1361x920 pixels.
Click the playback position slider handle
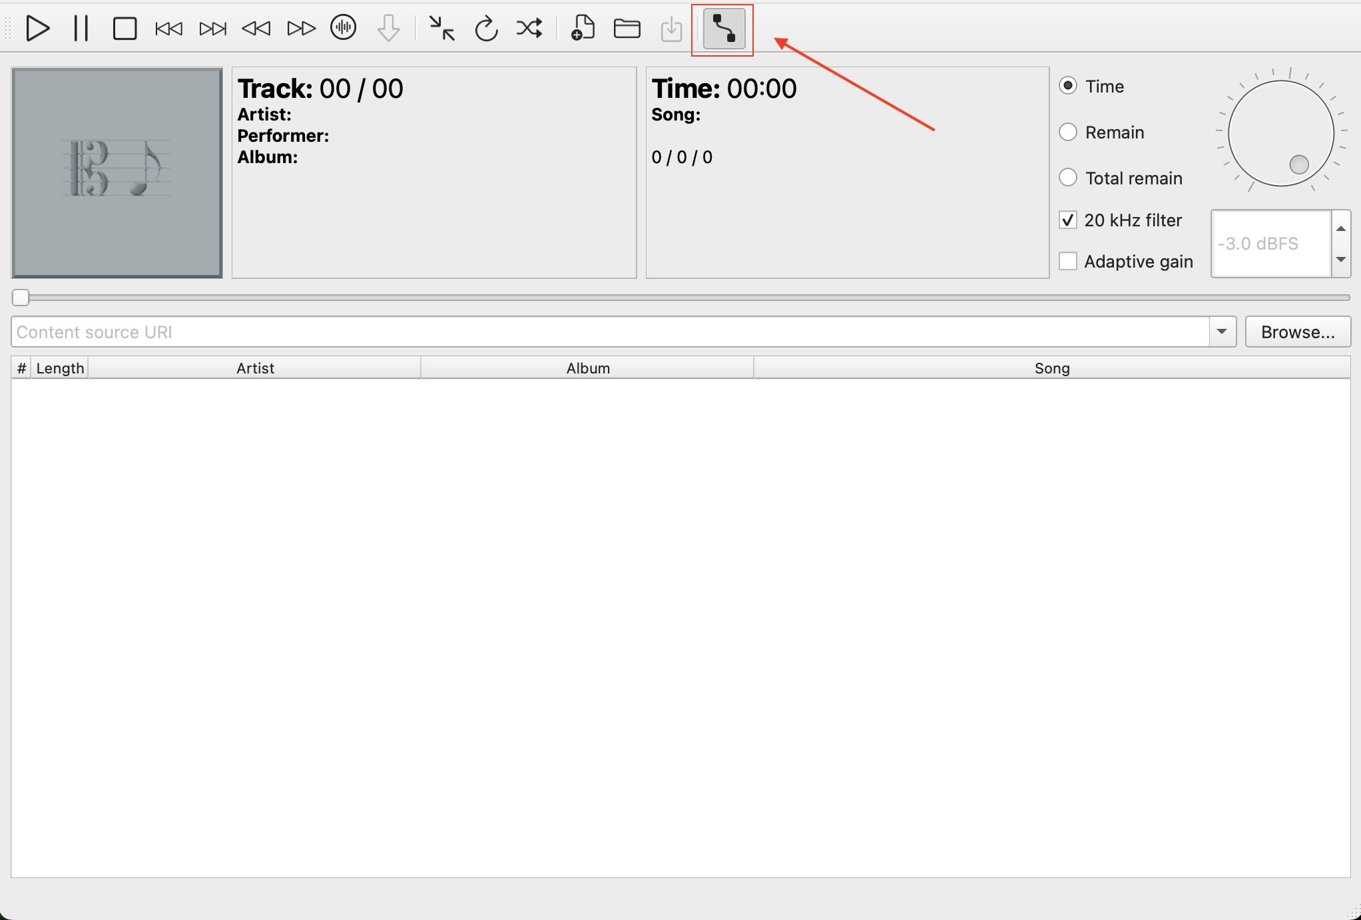[x=21, y=298]
